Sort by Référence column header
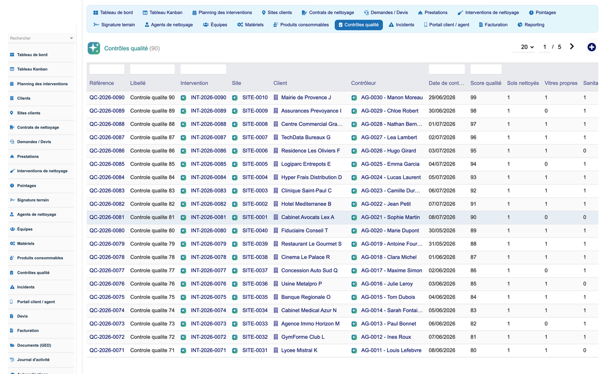Screen dimensions: 604x374 point(102,83)
